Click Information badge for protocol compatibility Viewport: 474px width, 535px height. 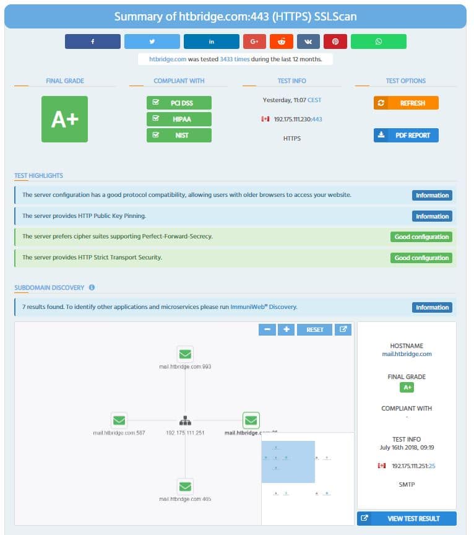[x=432, y=195]
